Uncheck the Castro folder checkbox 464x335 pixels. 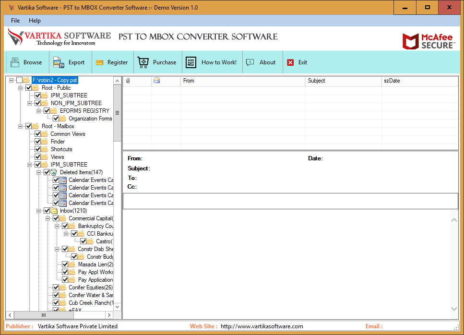tap(83, 241)
